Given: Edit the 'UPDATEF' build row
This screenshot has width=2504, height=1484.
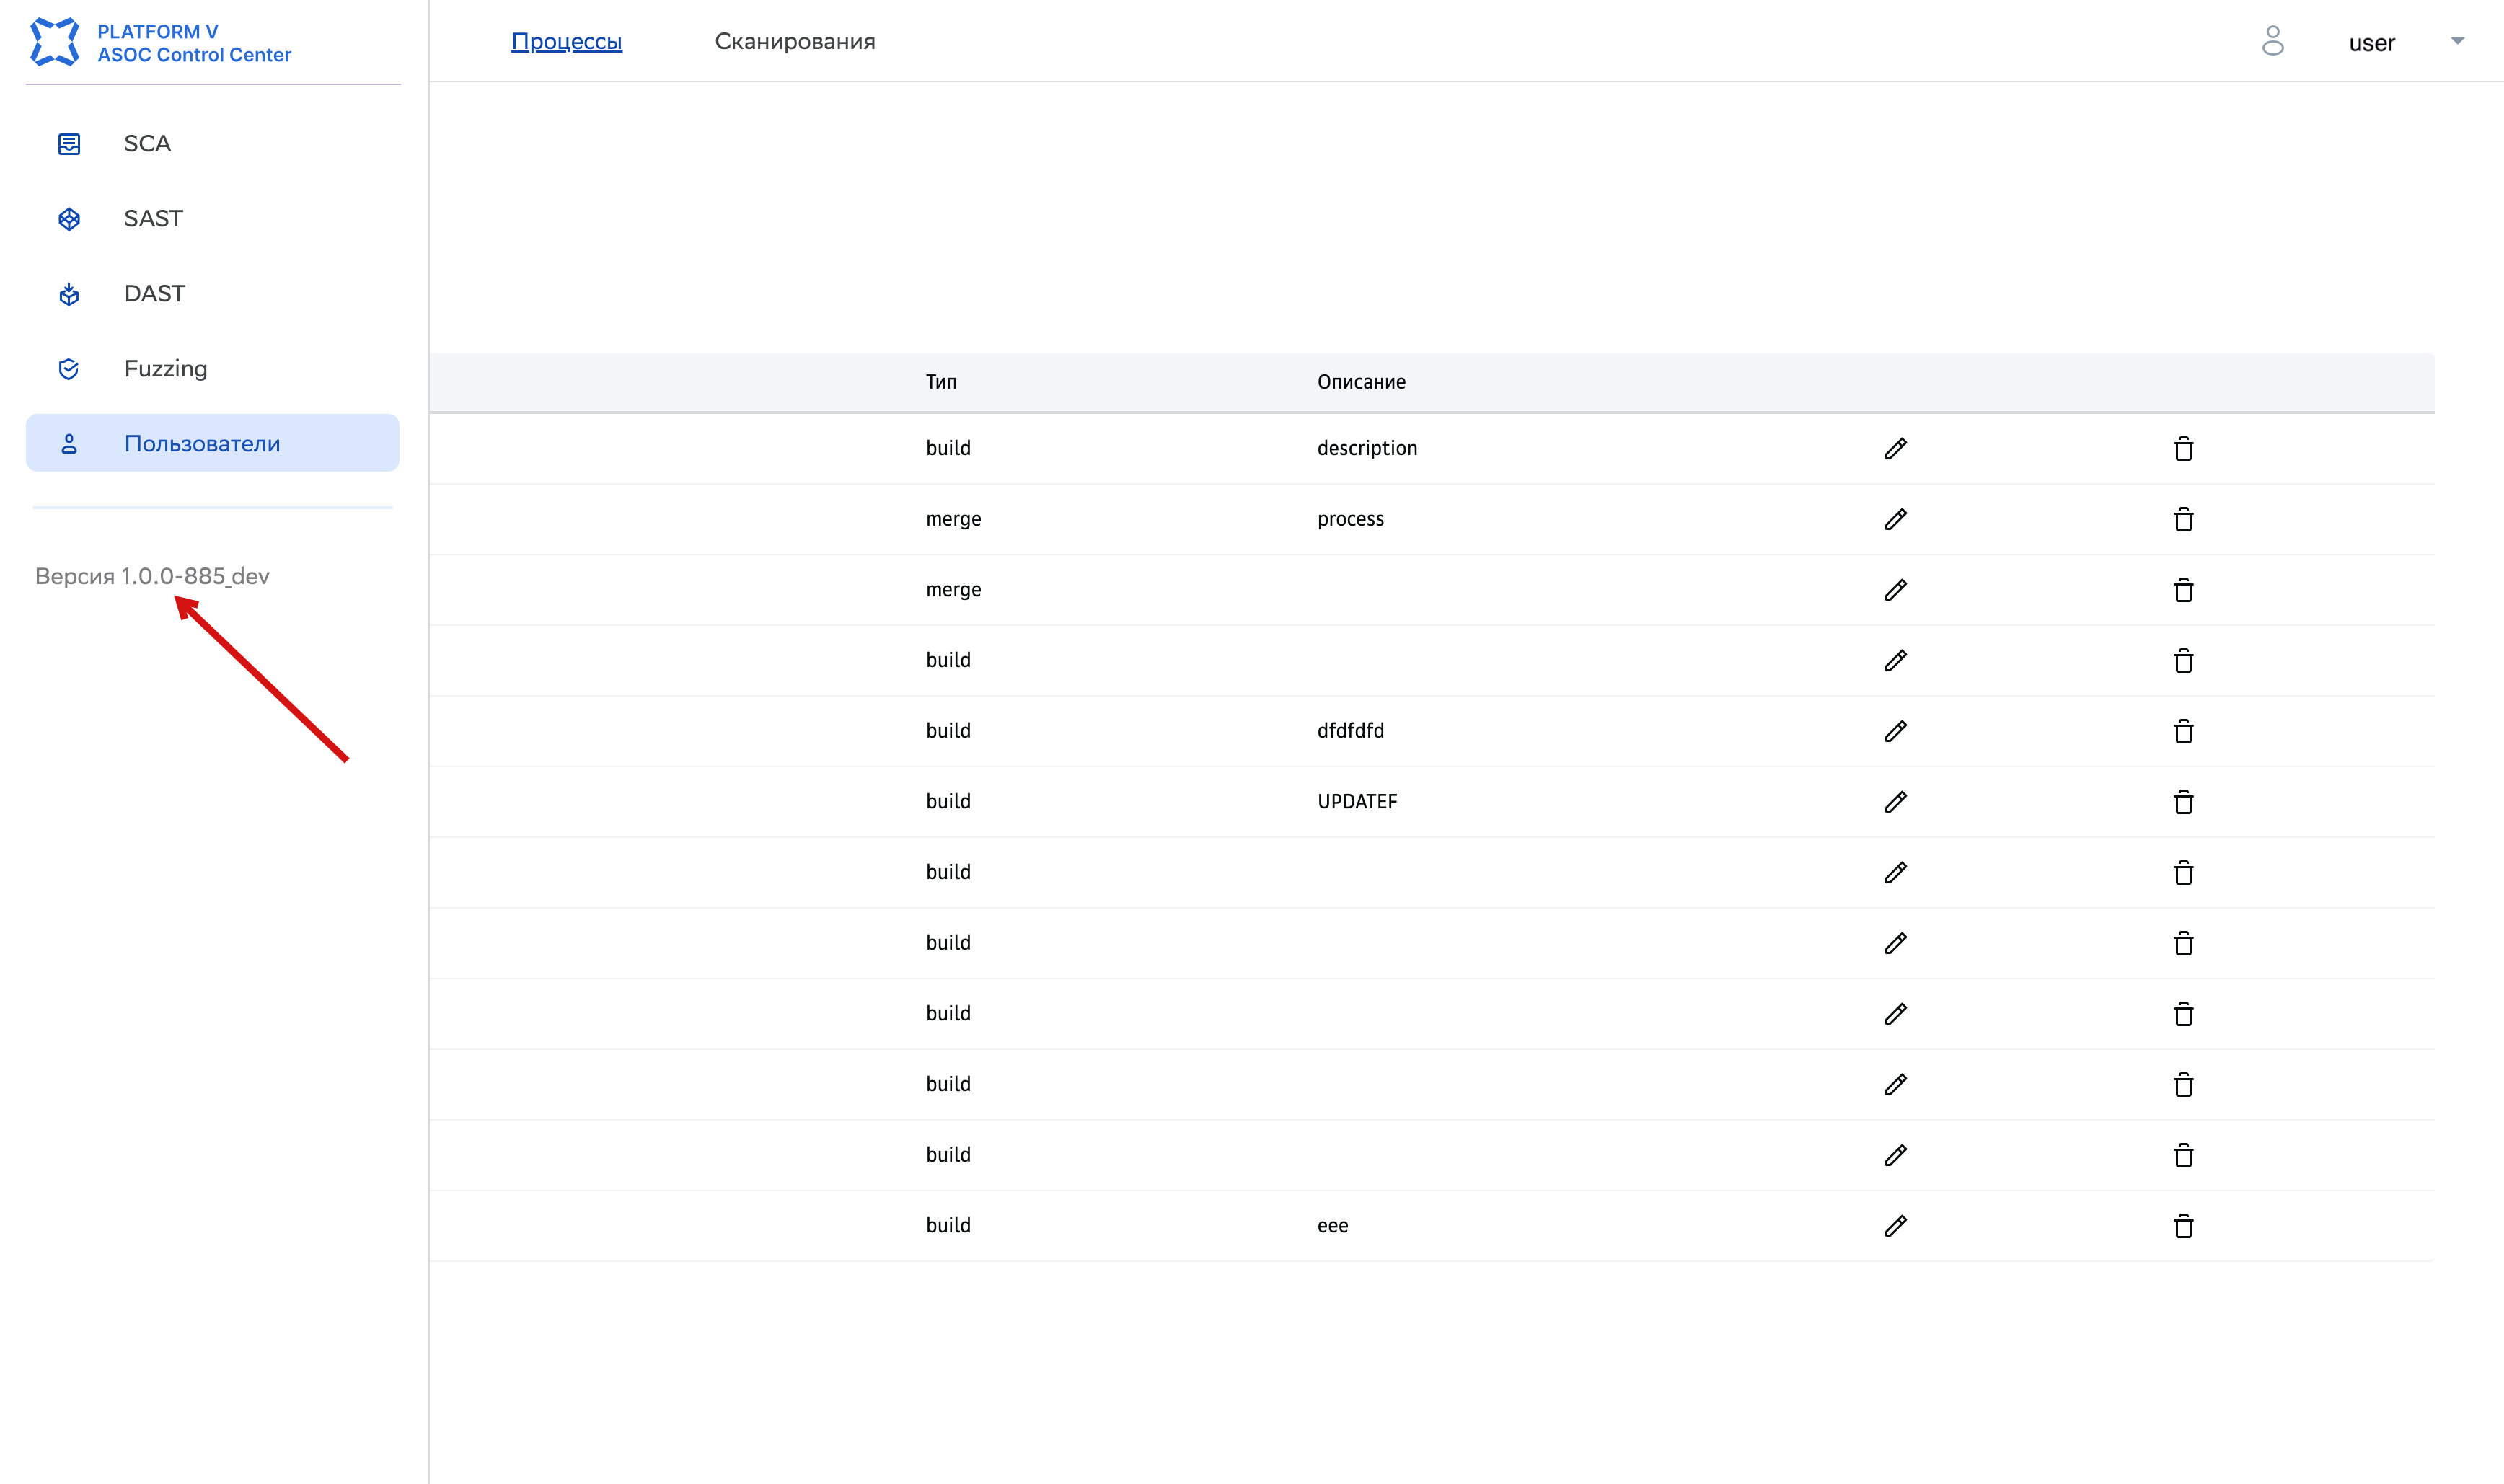Looking at the screenshot, I should pos(1896,802).
